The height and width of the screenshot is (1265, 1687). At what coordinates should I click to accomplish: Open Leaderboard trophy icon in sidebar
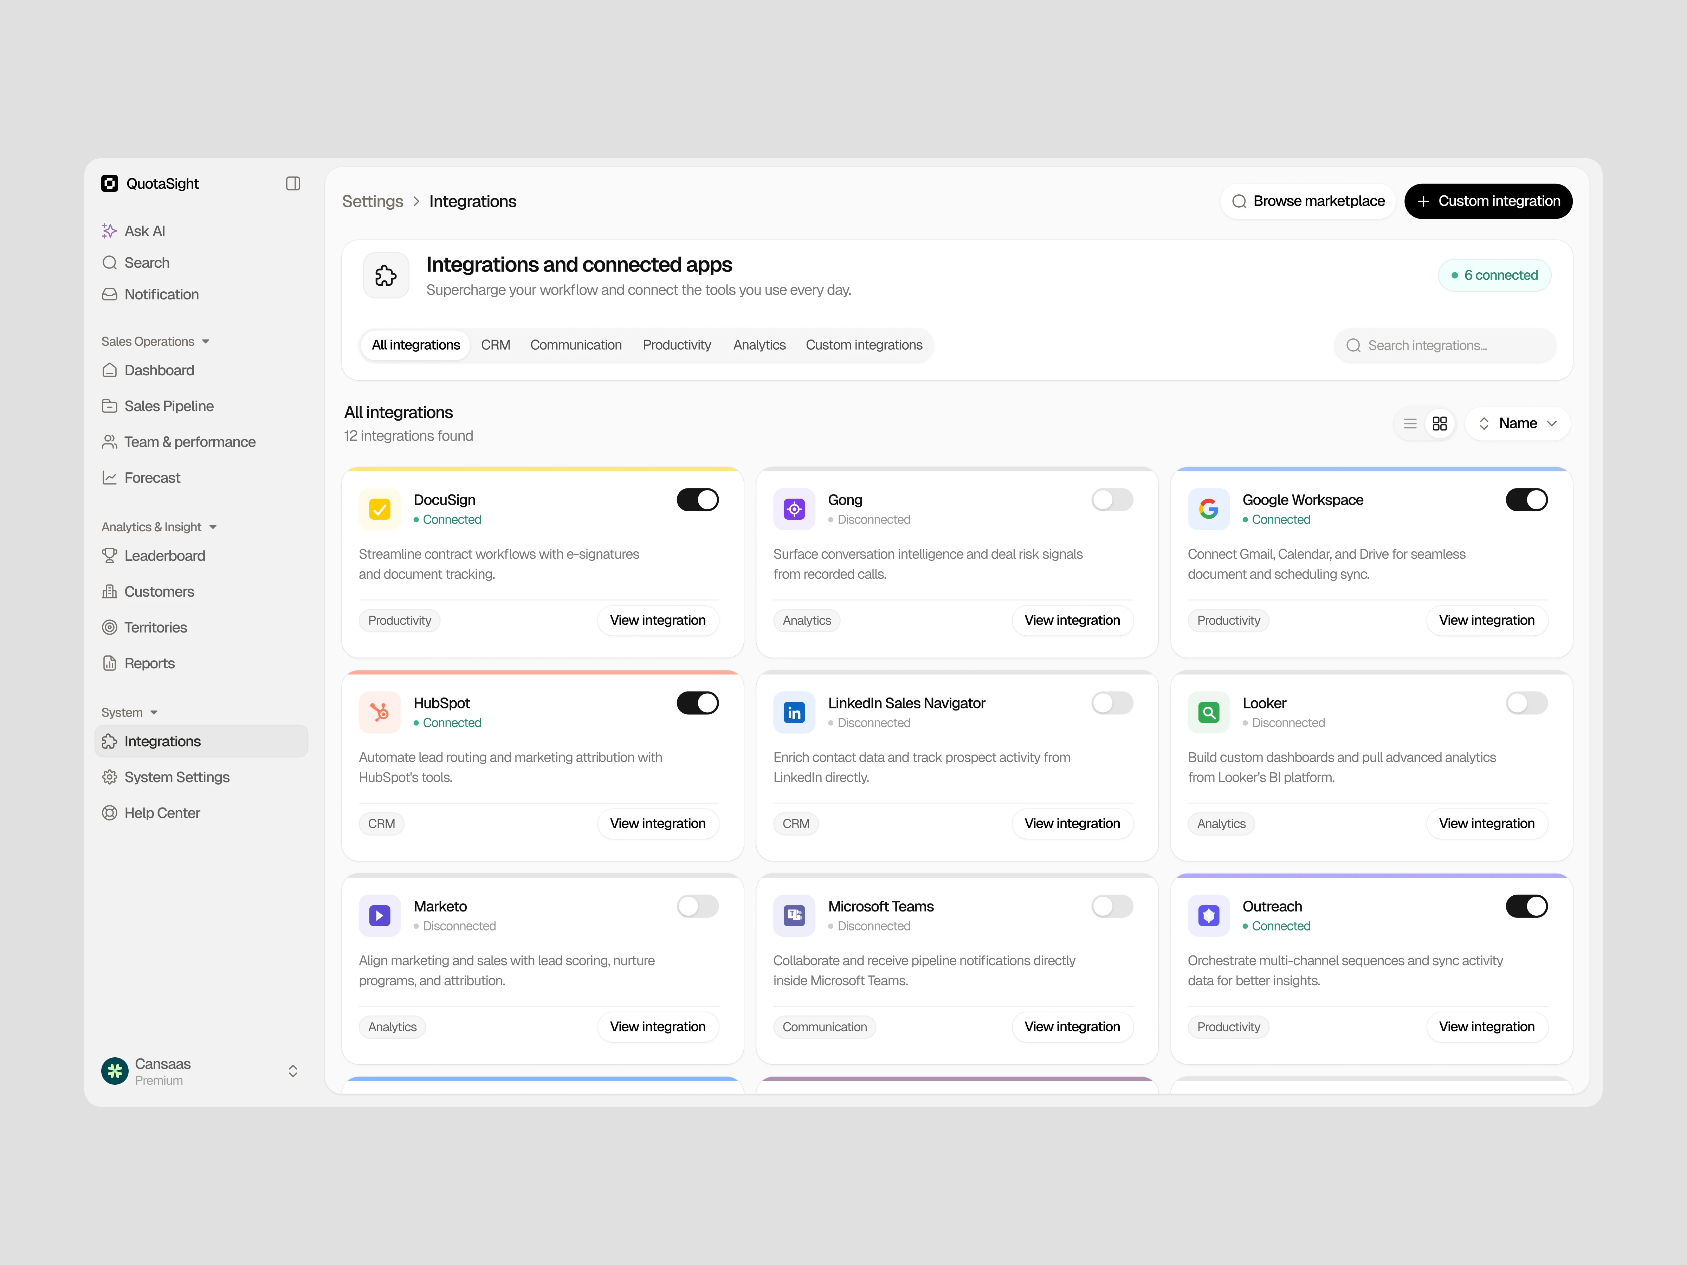109,556
